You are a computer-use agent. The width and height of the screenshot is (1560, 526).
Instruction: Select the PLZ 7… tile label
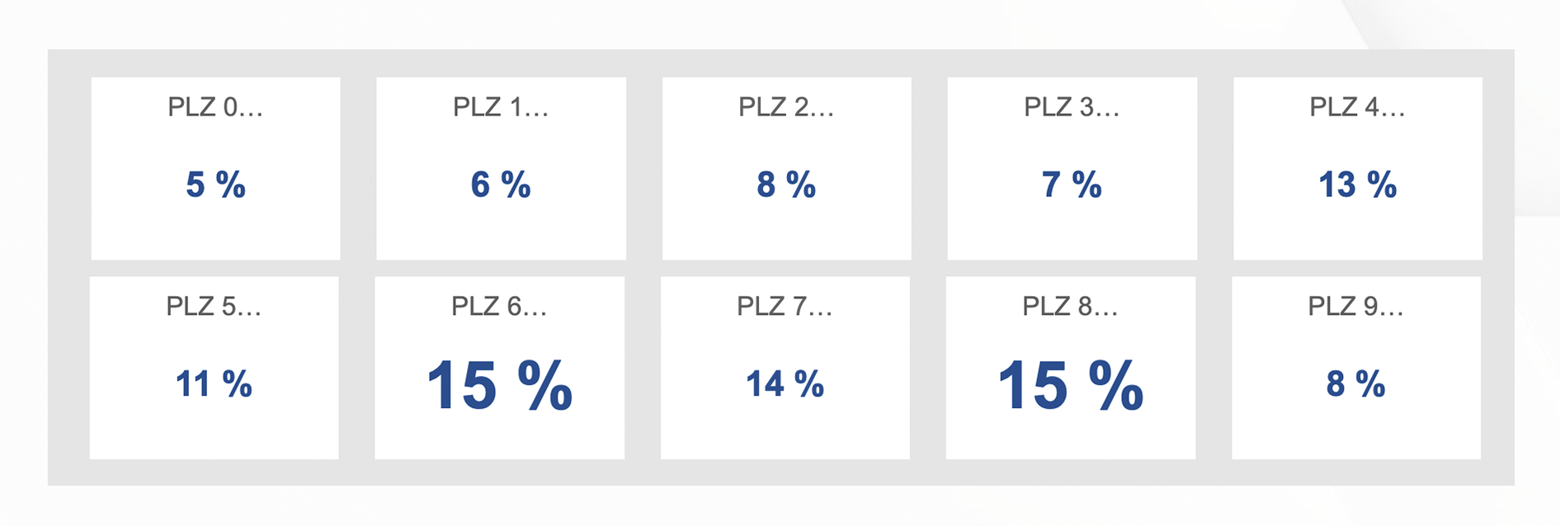click(x=785, y=307)
